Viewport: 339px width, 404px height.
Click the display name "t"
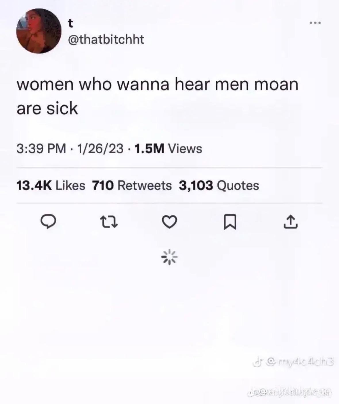(x=70, y=24)
